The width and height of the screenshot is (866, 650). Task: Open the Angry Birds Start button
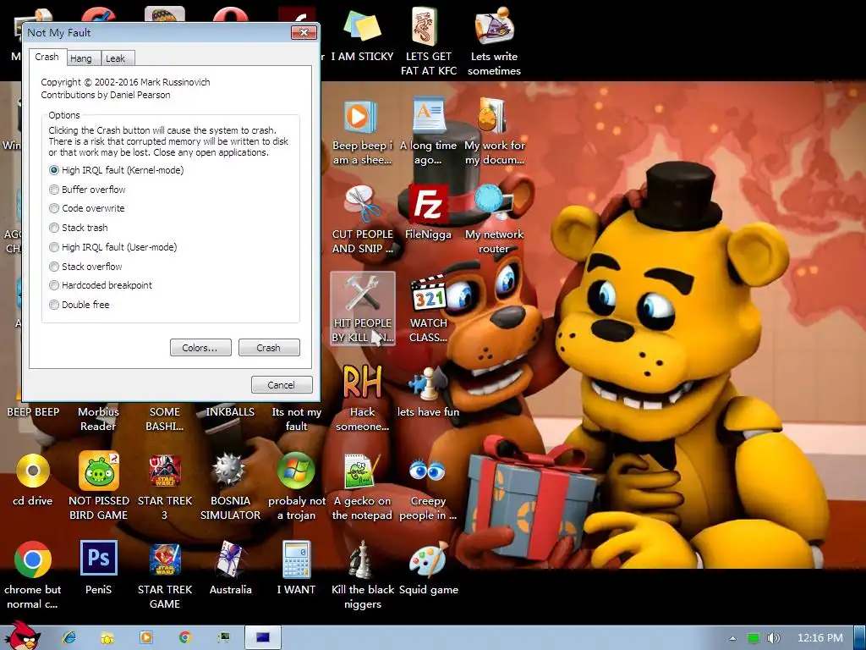click(22, 636)
